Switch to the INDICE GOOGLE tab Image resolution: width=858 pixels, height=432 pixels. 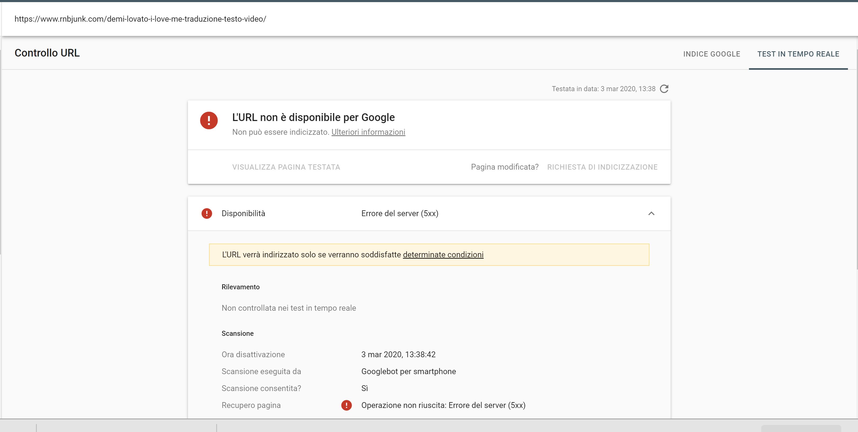point(711,54)
